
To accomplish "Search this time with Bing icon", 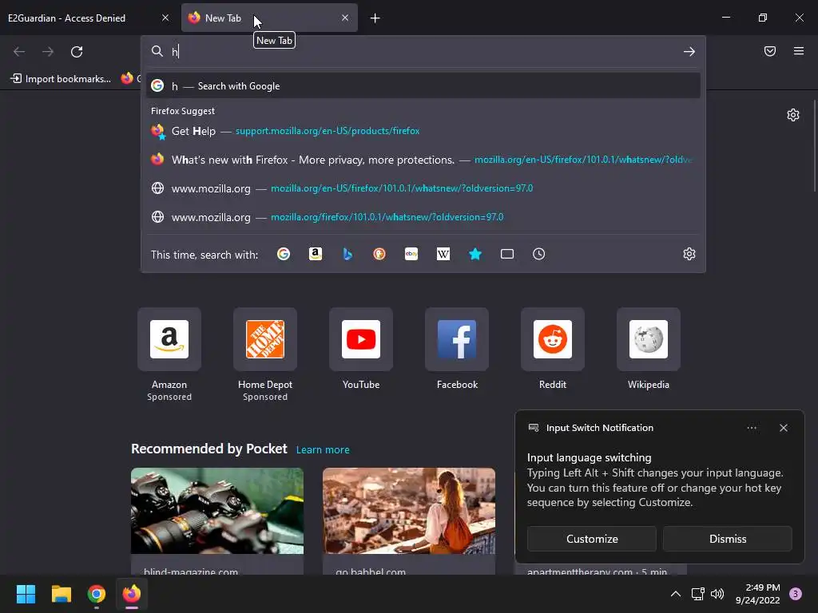I will (x=347, y=254).
